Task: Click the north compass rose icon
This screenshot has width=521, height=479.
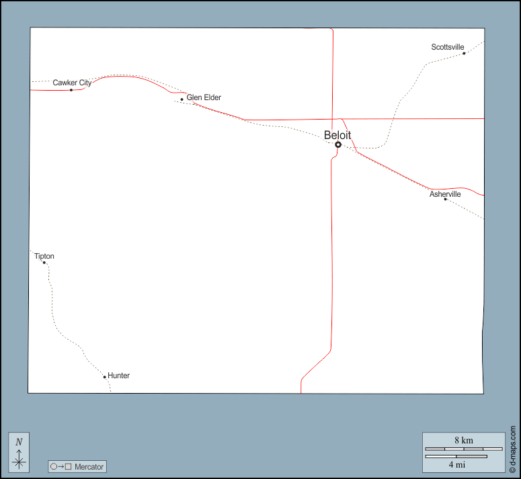Action: 19,451
